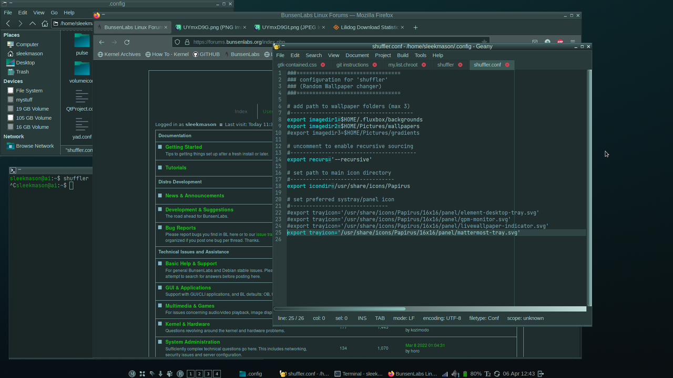Open the Kernel & Hardware forum
The height and width of the screenshot is (378, 673).
[187, 324]
